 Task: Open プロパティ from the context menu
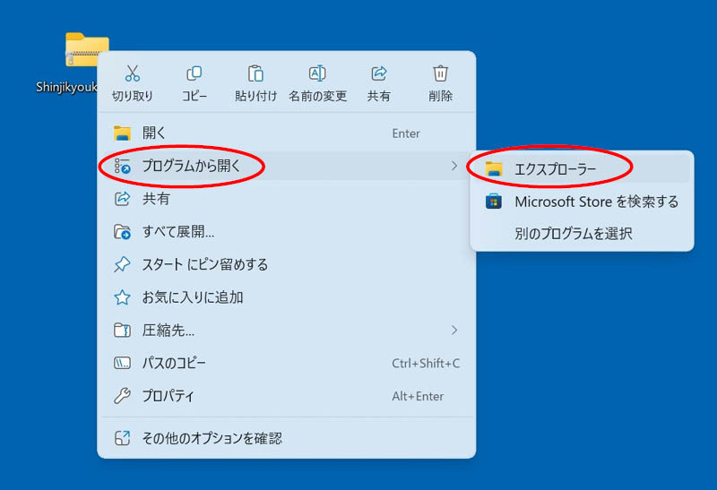(286, 396)
